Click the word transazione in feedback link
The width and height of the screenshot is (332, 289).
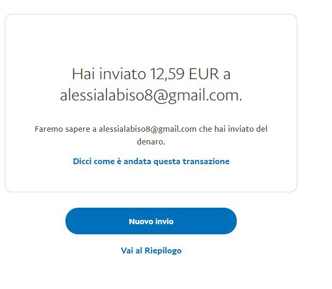coord(206,161)
